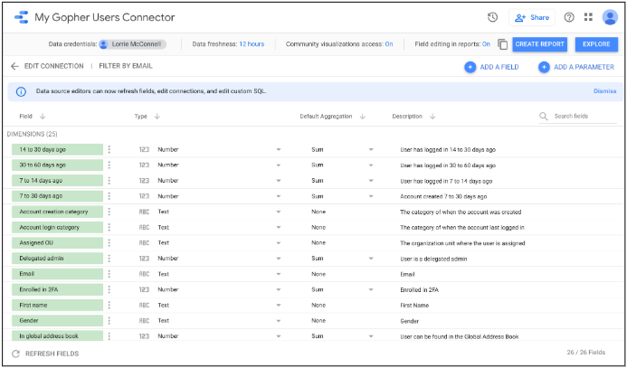
Task: Click Add a Parameter
Action: click(x=576, y=67)
